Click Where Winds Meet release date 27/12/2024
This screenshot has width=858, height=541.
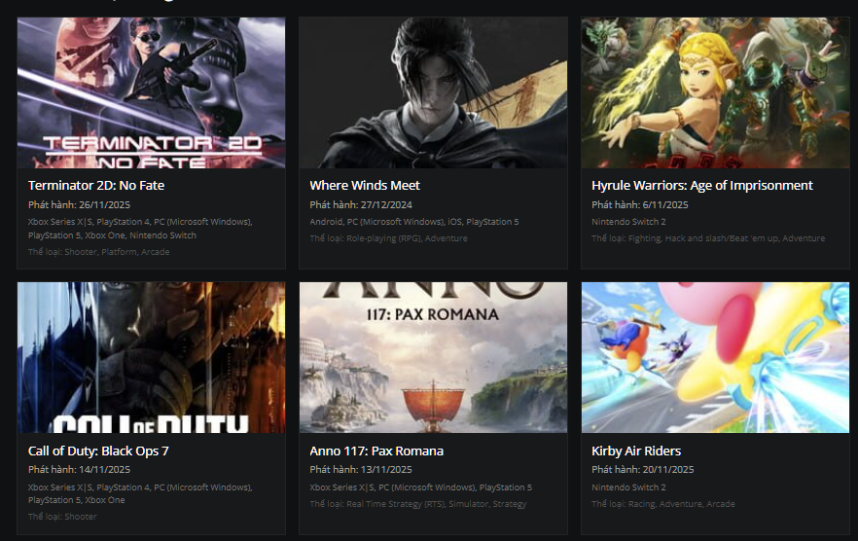pos(361,205)
